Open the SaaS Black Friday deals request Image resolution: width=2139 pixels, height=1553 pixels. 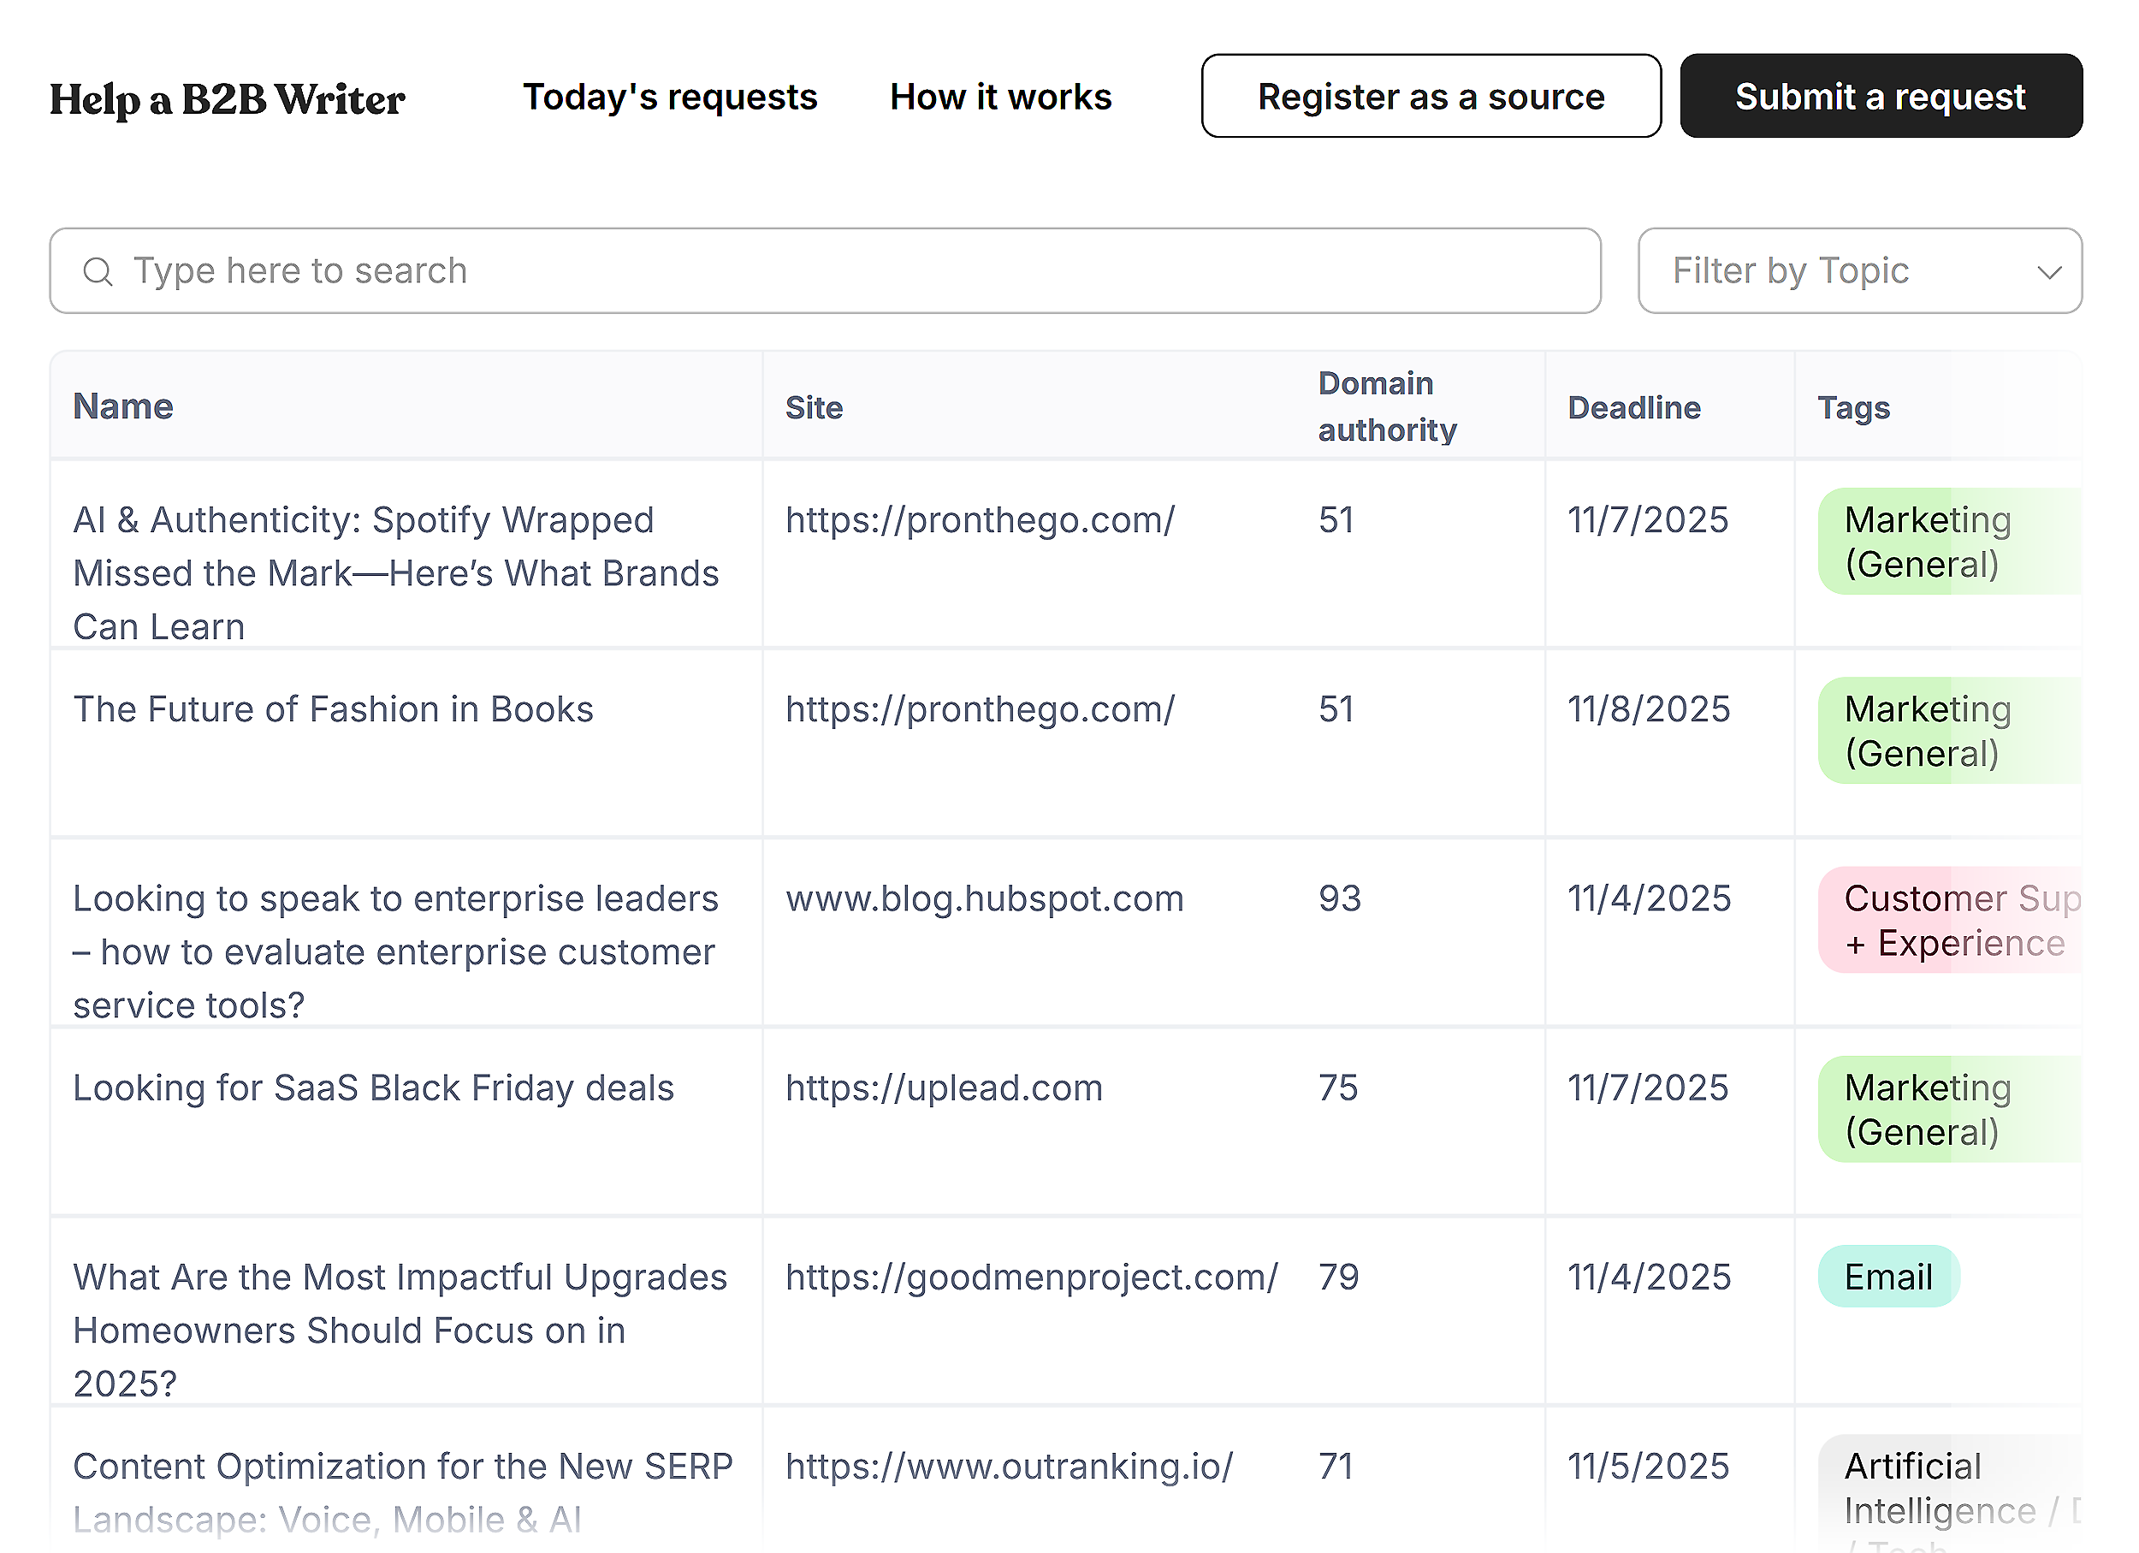(374, 1088)
